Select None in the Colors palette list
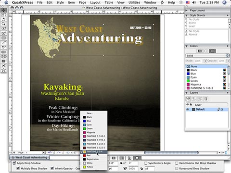This screenshot has width=231, height=173. click(206, 66)
